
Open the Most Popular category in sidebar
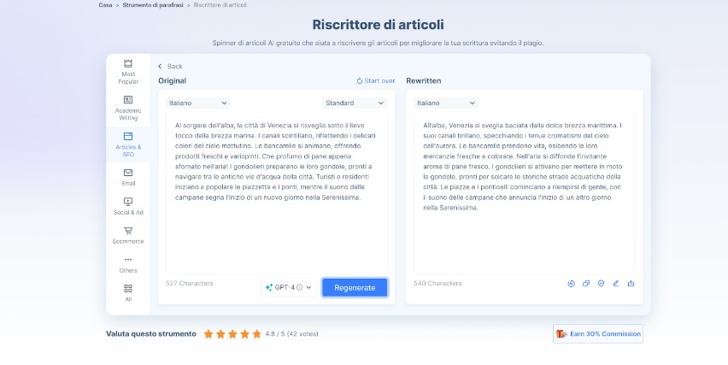coord(128,70)
